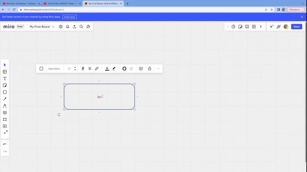Select the Connection line tool

pos(5,99)
